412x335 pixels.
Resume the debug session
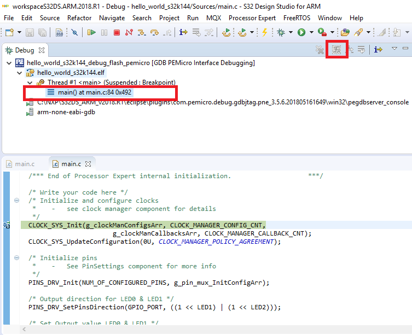(x=91, y=32)
